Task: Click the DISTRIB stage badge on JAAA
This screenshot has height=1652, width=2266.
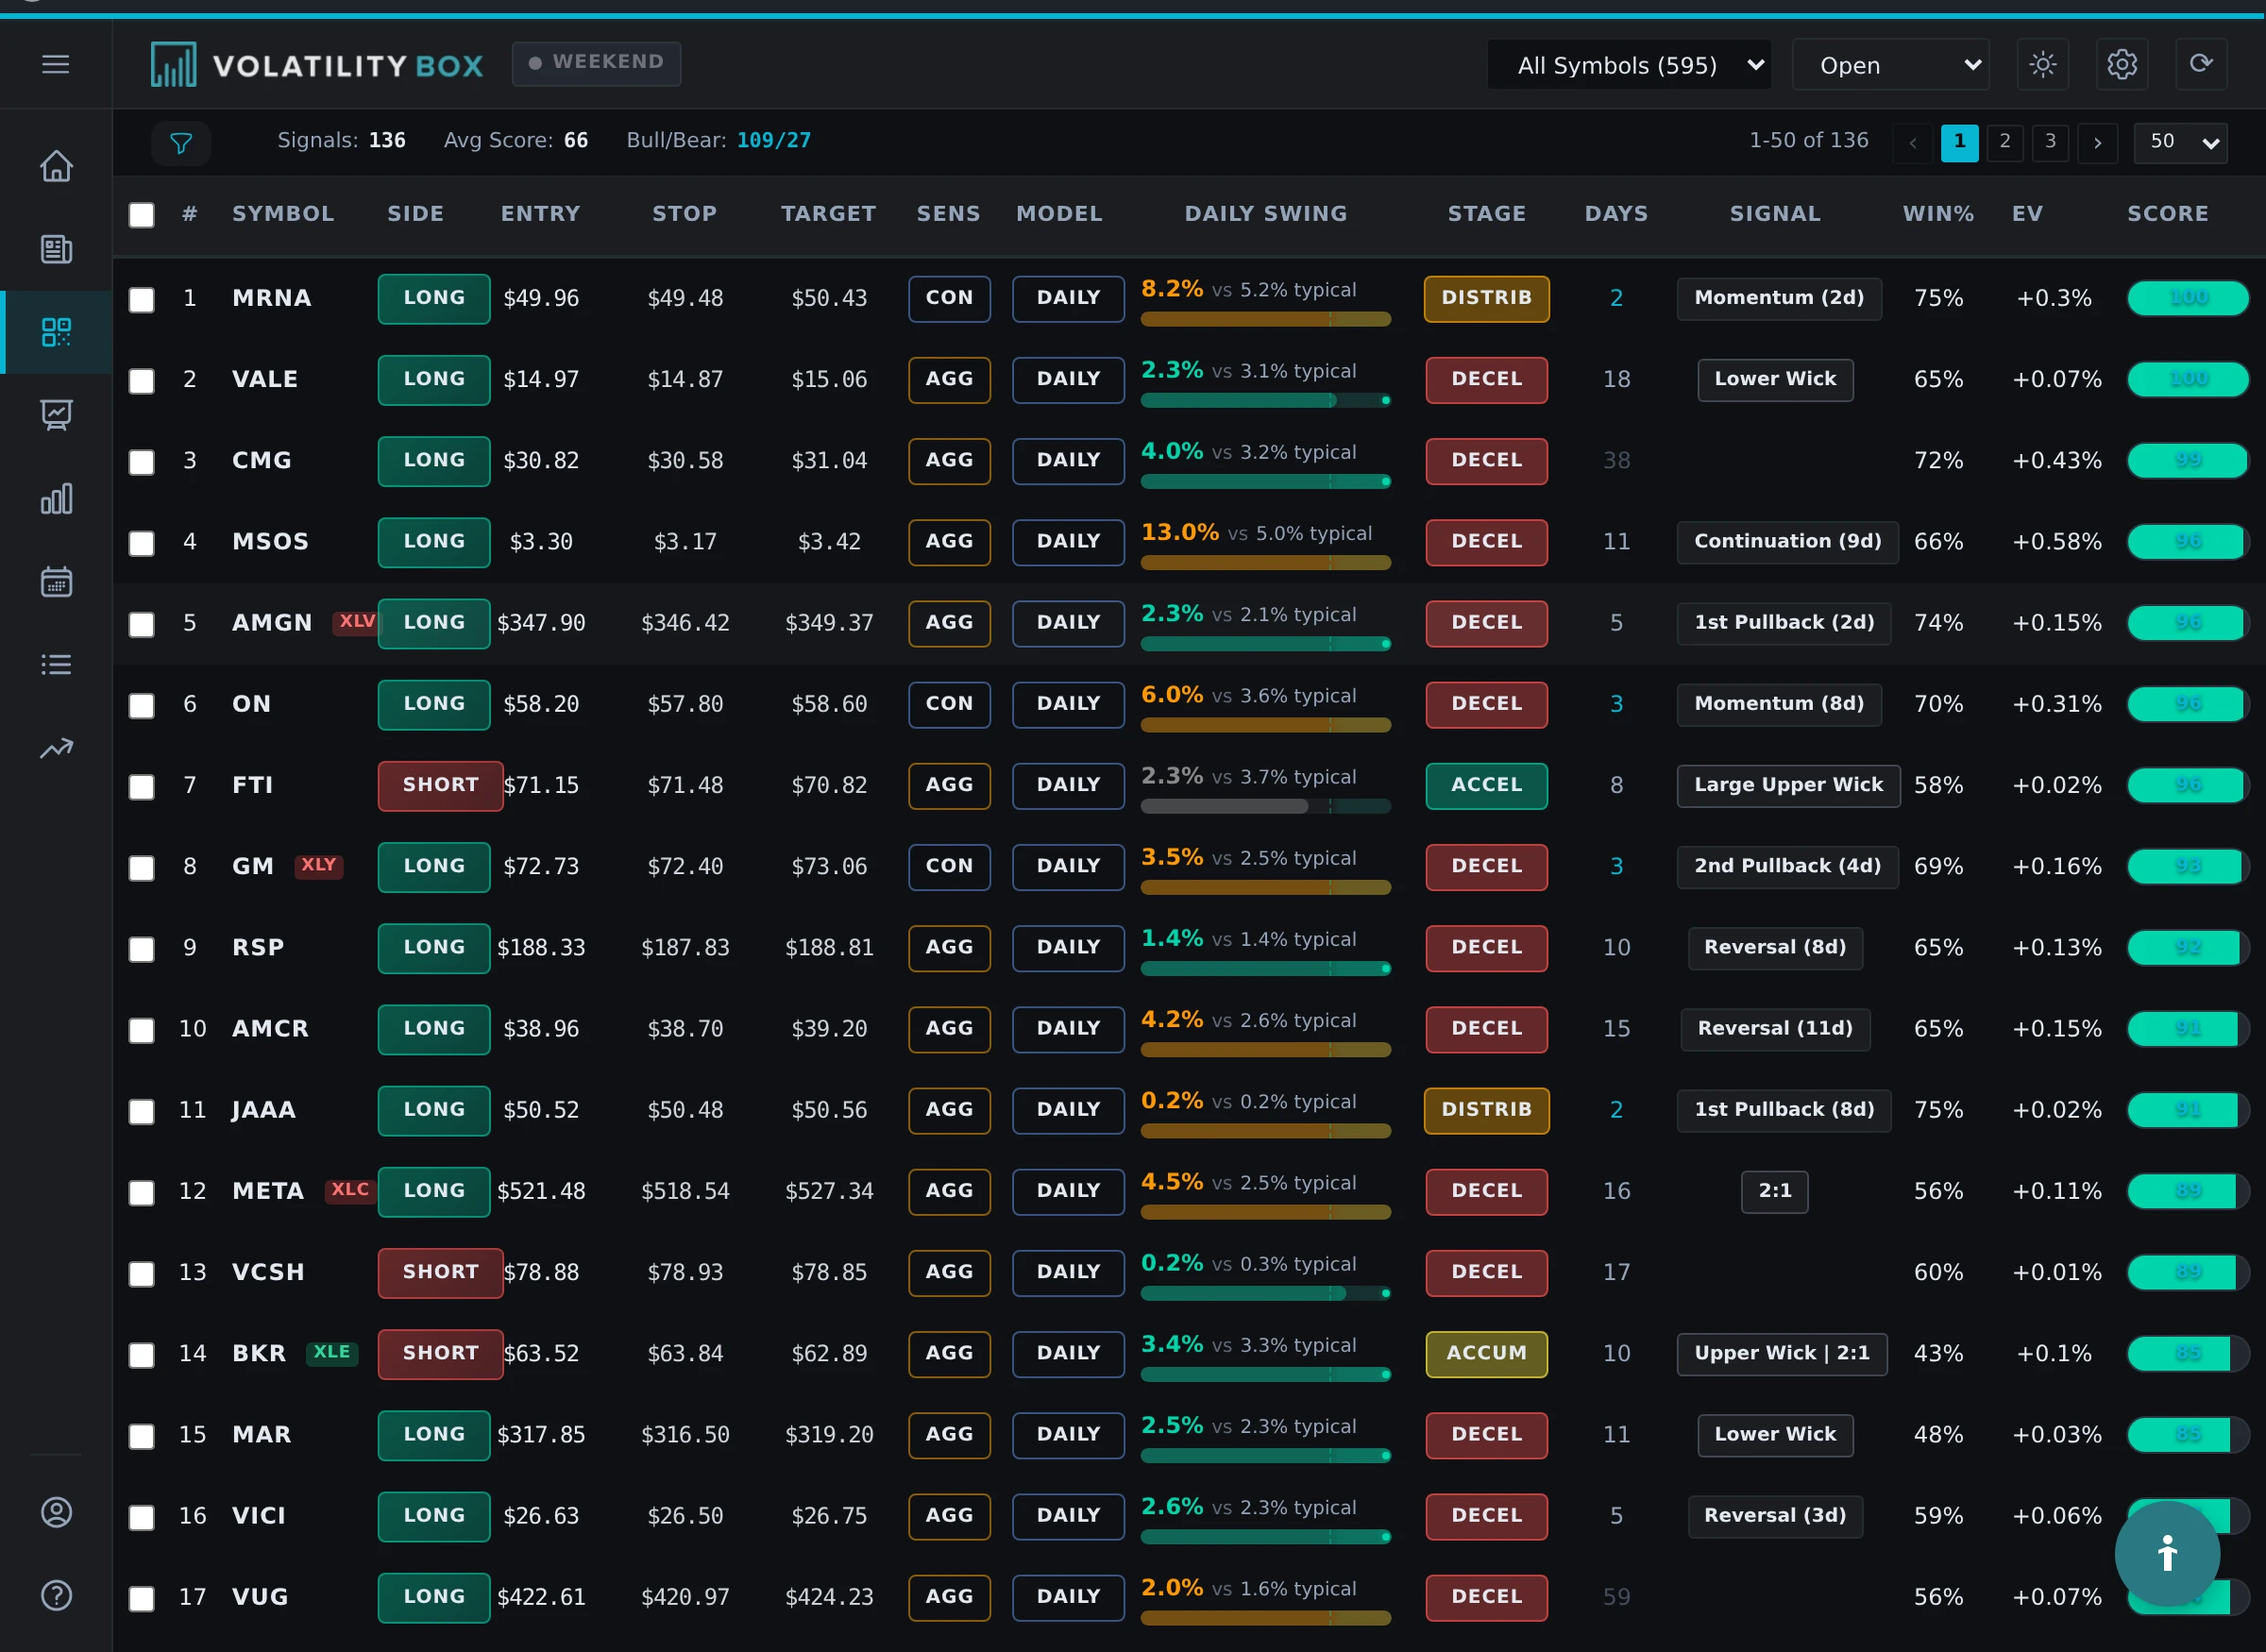Action: (x=1486, y=1110)
